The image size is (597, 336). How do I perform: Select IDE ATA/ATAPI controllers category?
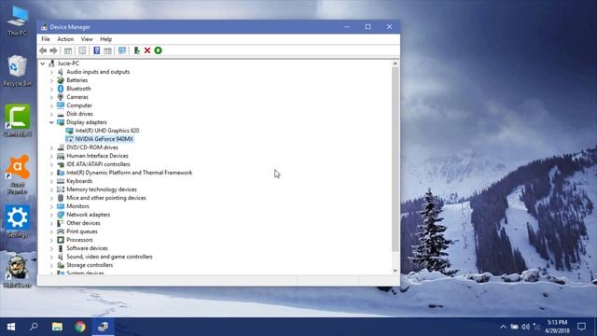tap(98, 164)
